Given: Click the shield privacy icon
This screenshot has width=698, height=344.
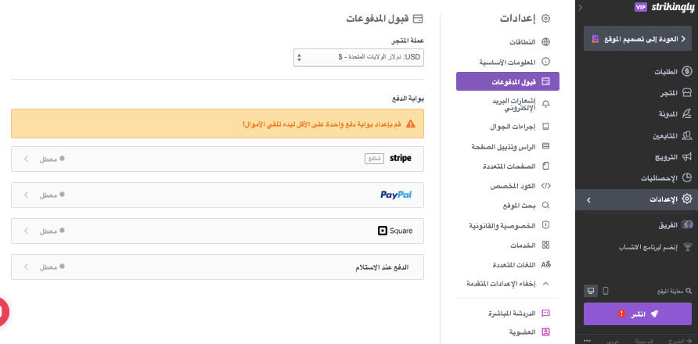Looking at the screenshot, I should 545,225.
